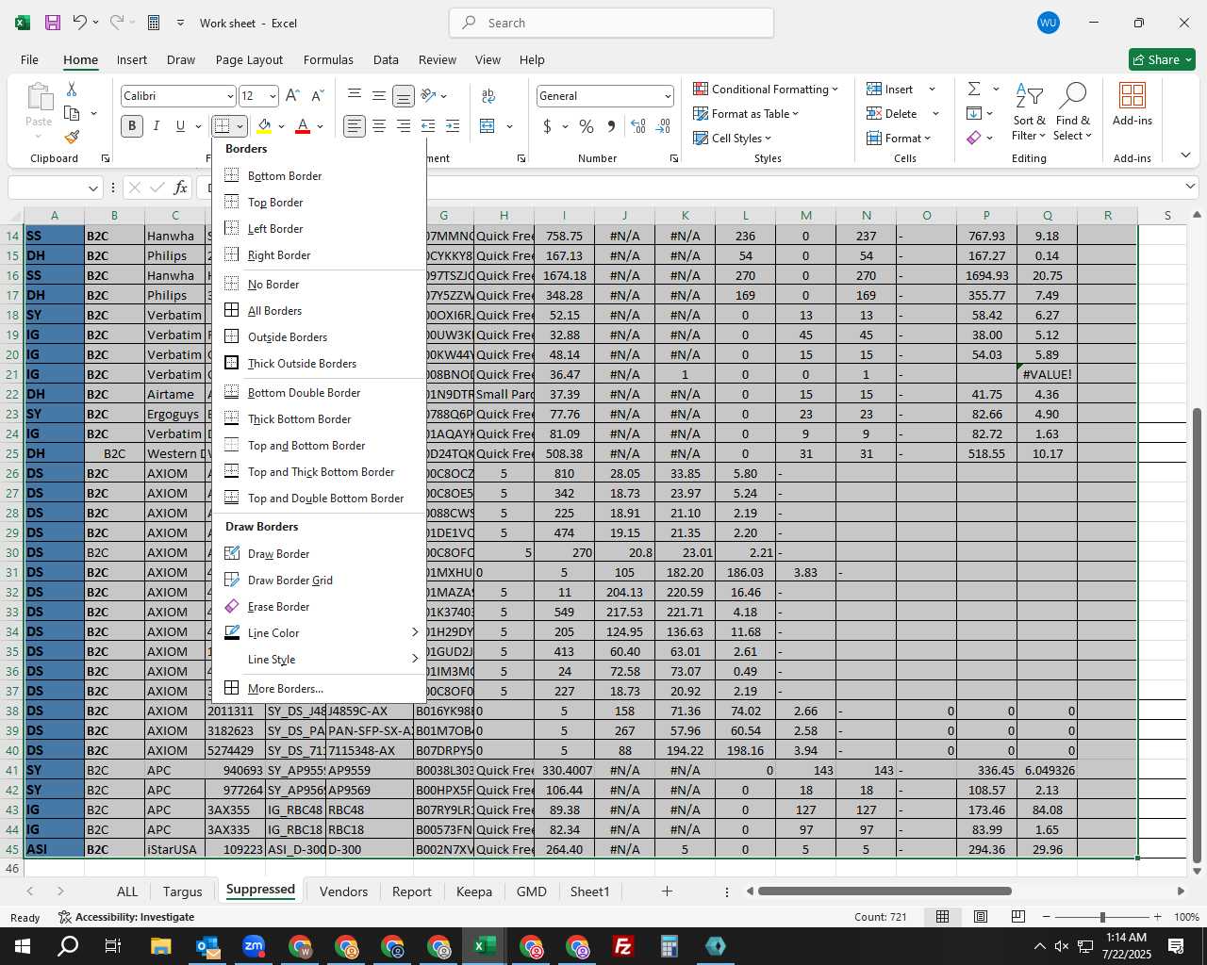Open the font size dropdown arrow
The image size is (1207, 965).
[x=273, y=96]
